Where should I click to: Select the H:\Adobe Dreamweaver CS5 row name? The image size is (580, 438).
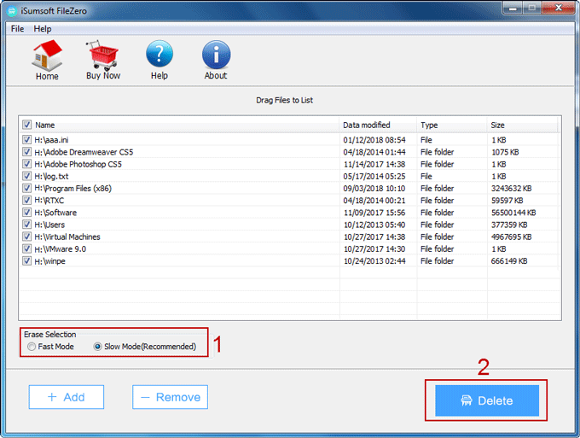84,152
